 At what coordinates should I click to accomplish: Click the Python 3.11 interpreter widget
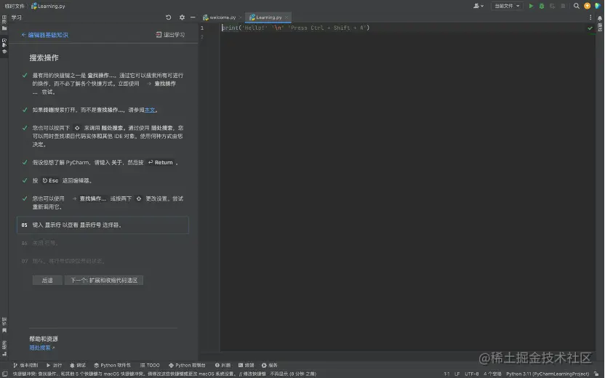(x=548, y=374)
